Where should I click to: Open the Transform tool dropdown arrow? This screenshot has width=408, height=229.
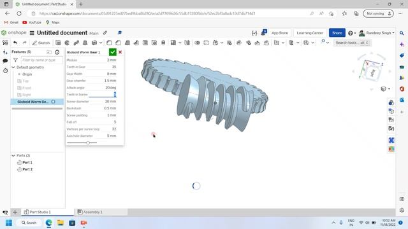222,43
